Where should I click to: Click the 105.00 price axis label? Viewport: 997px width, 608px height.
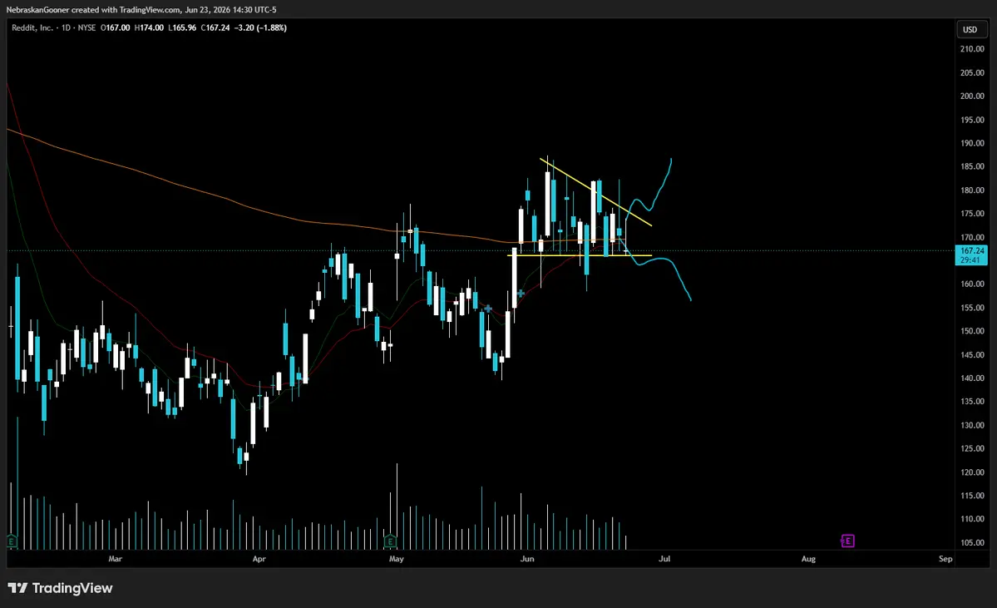[972, 543]
